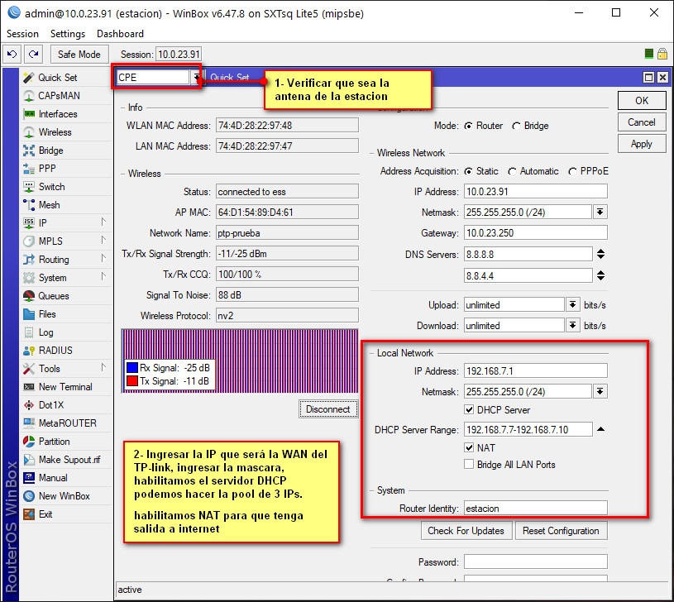674x602 pixels.
Task: Enable Bridge All LAN Ports checkbox
Action: 470,465
